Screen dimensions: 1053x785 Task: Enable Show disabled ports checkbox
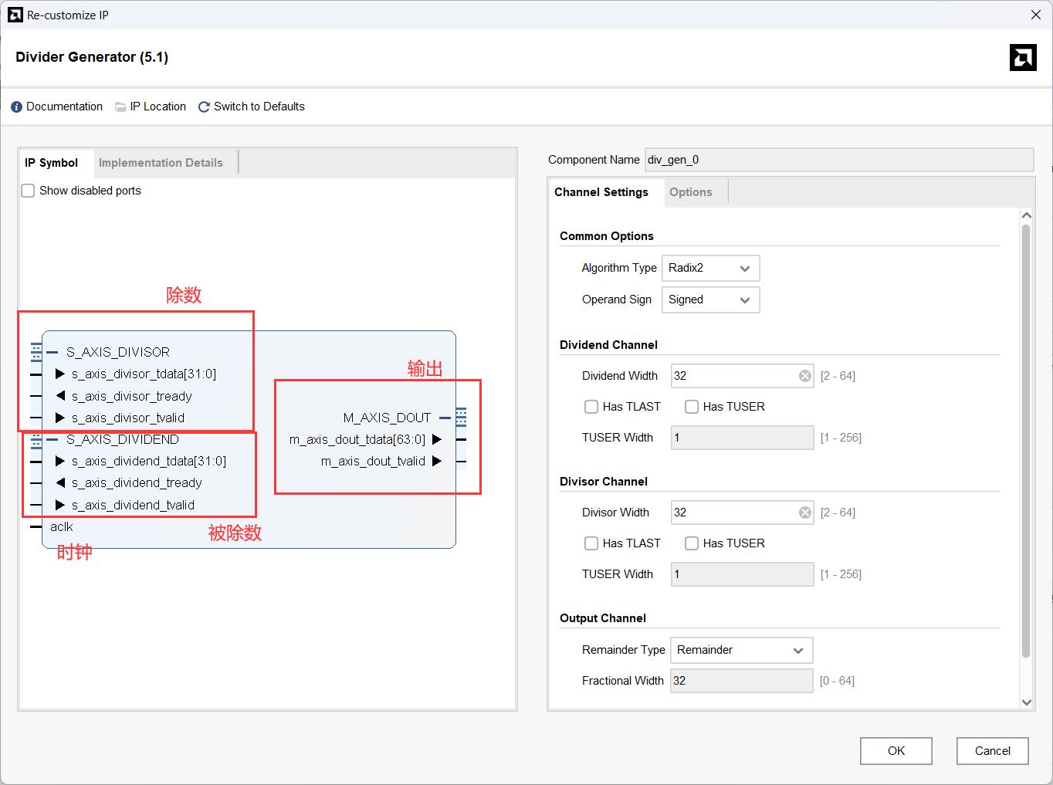tap(28, 191)
